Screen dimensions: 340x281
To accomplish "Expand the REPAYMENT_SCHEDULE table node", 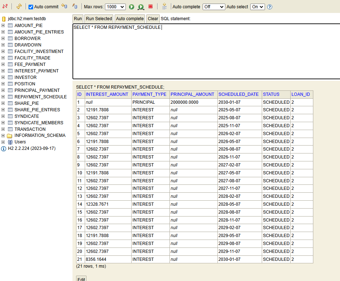I will [3, 97].
